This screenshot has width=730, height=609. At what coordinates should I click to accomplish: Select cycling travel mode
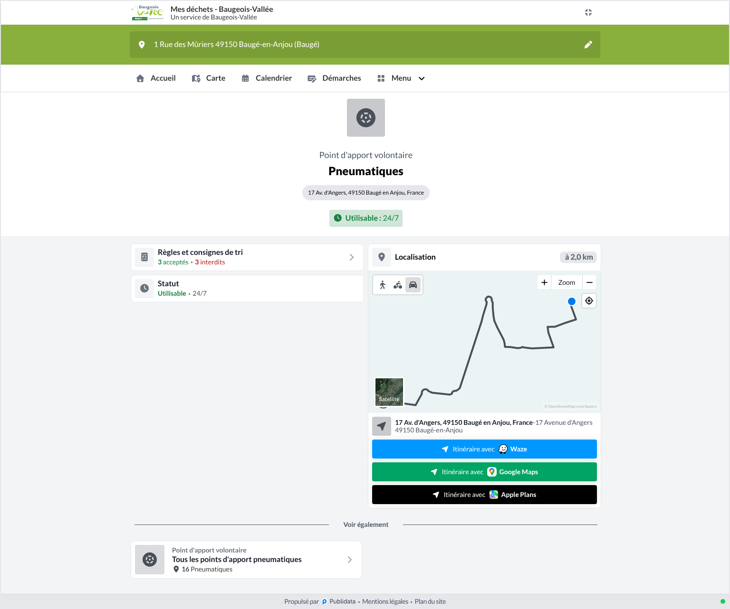(x=398, y=285)
